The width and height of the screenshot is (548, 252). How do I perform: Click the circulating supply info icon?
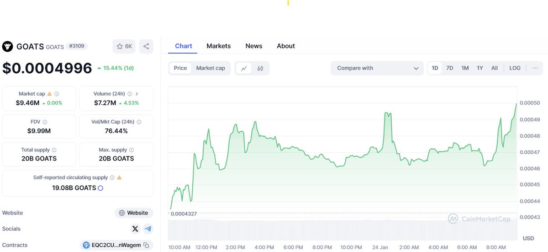(x=112, y=177)
